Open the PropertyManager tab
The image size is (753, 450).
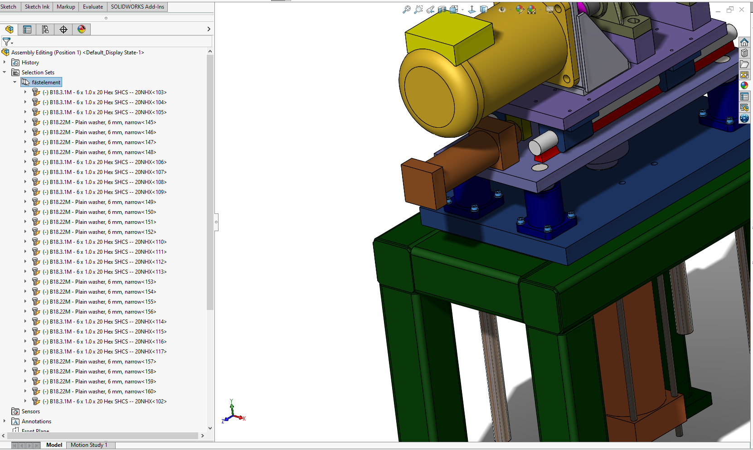coord(27,29)
